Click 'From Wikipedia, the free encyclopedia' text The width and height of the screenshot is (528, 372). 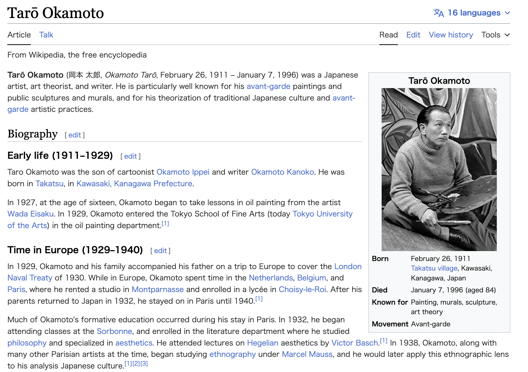(x=77, y=55)
